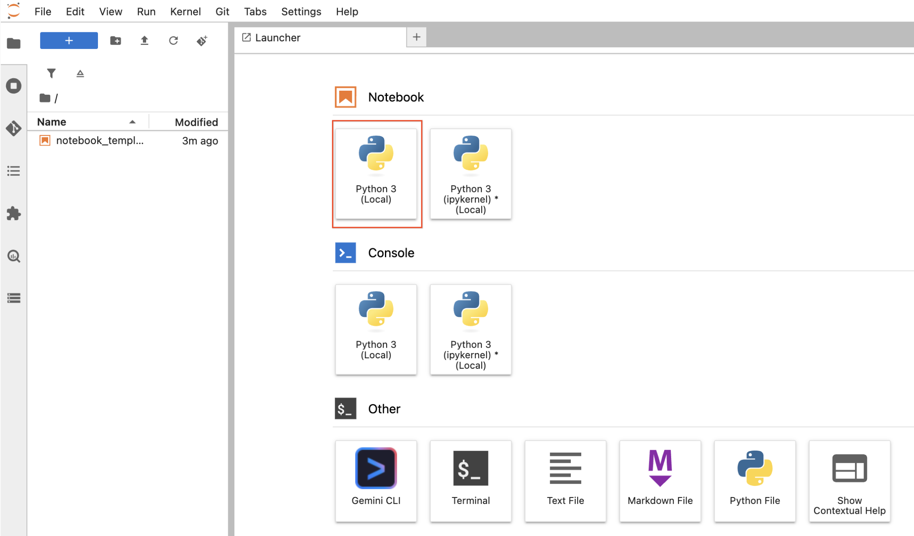
Task: Open the View menu
Action: coord(111,11)
